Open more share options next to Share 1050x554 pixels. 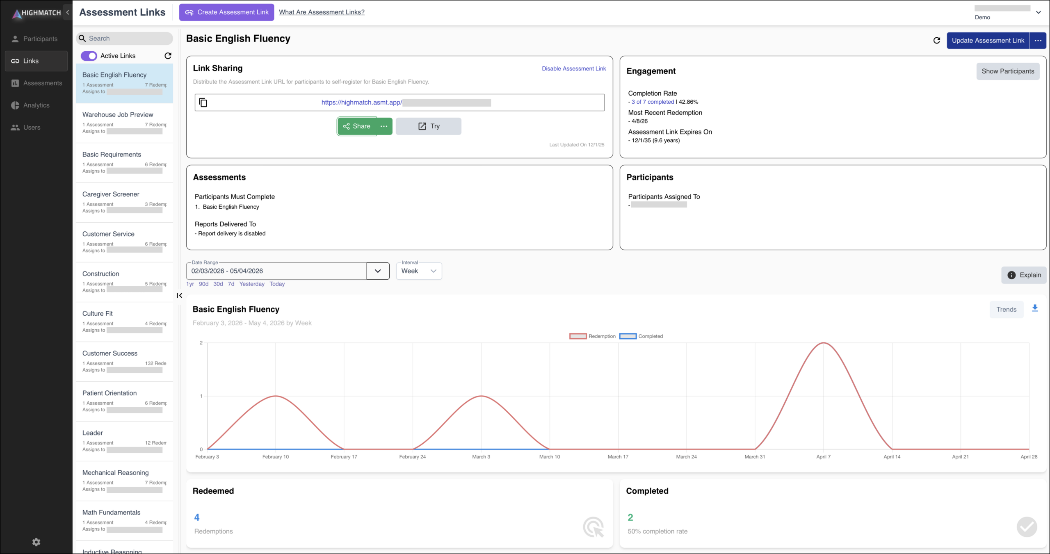click(x=384, y=126)
